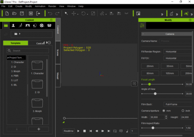Image resolution: width=194 pixels, height=137 pixels.
Task: Select mm for Camera Aperture
Action: coord(164,111)
